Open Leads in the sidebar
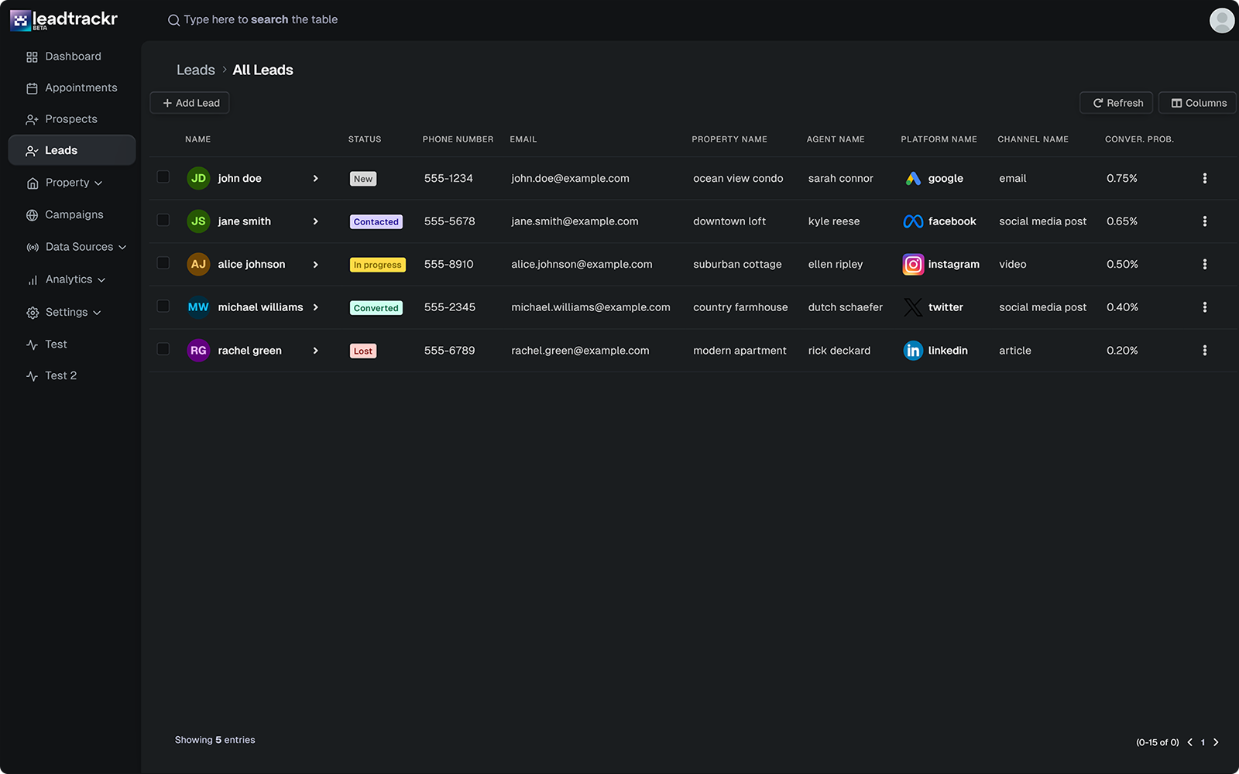 [71, 150]
